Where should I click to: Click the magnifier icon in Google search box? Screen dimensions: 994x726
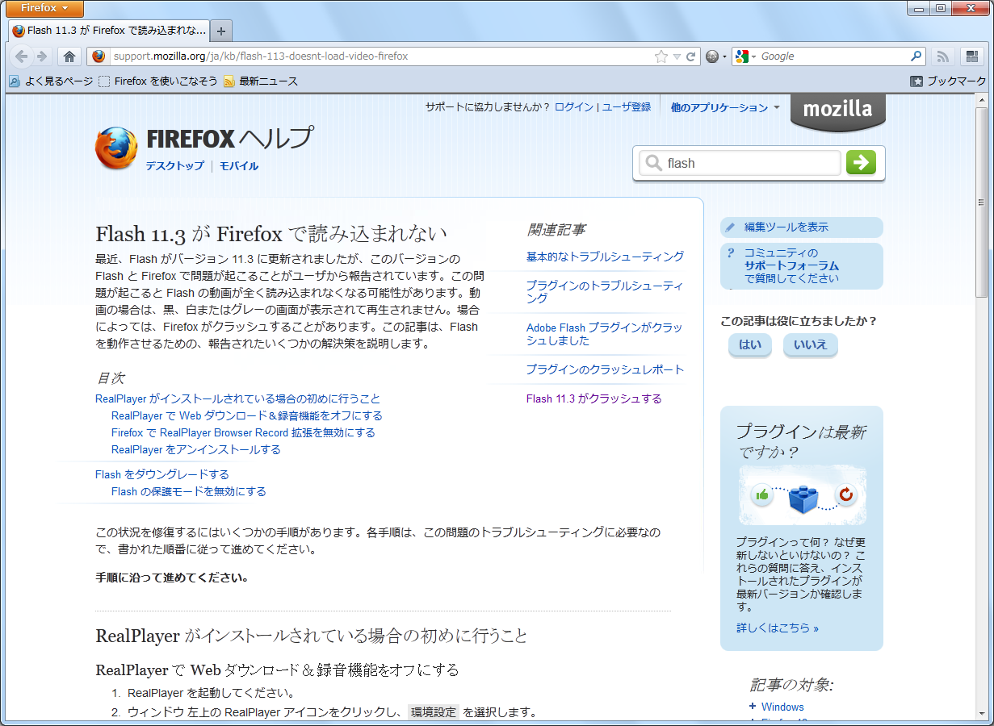(916, 56)
